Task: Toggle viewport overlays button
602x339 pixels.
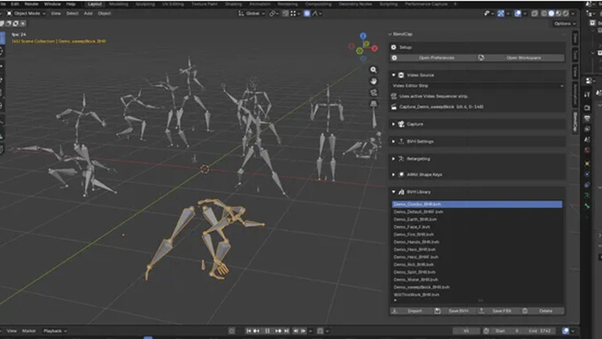Action: click(x=518, y=13)
